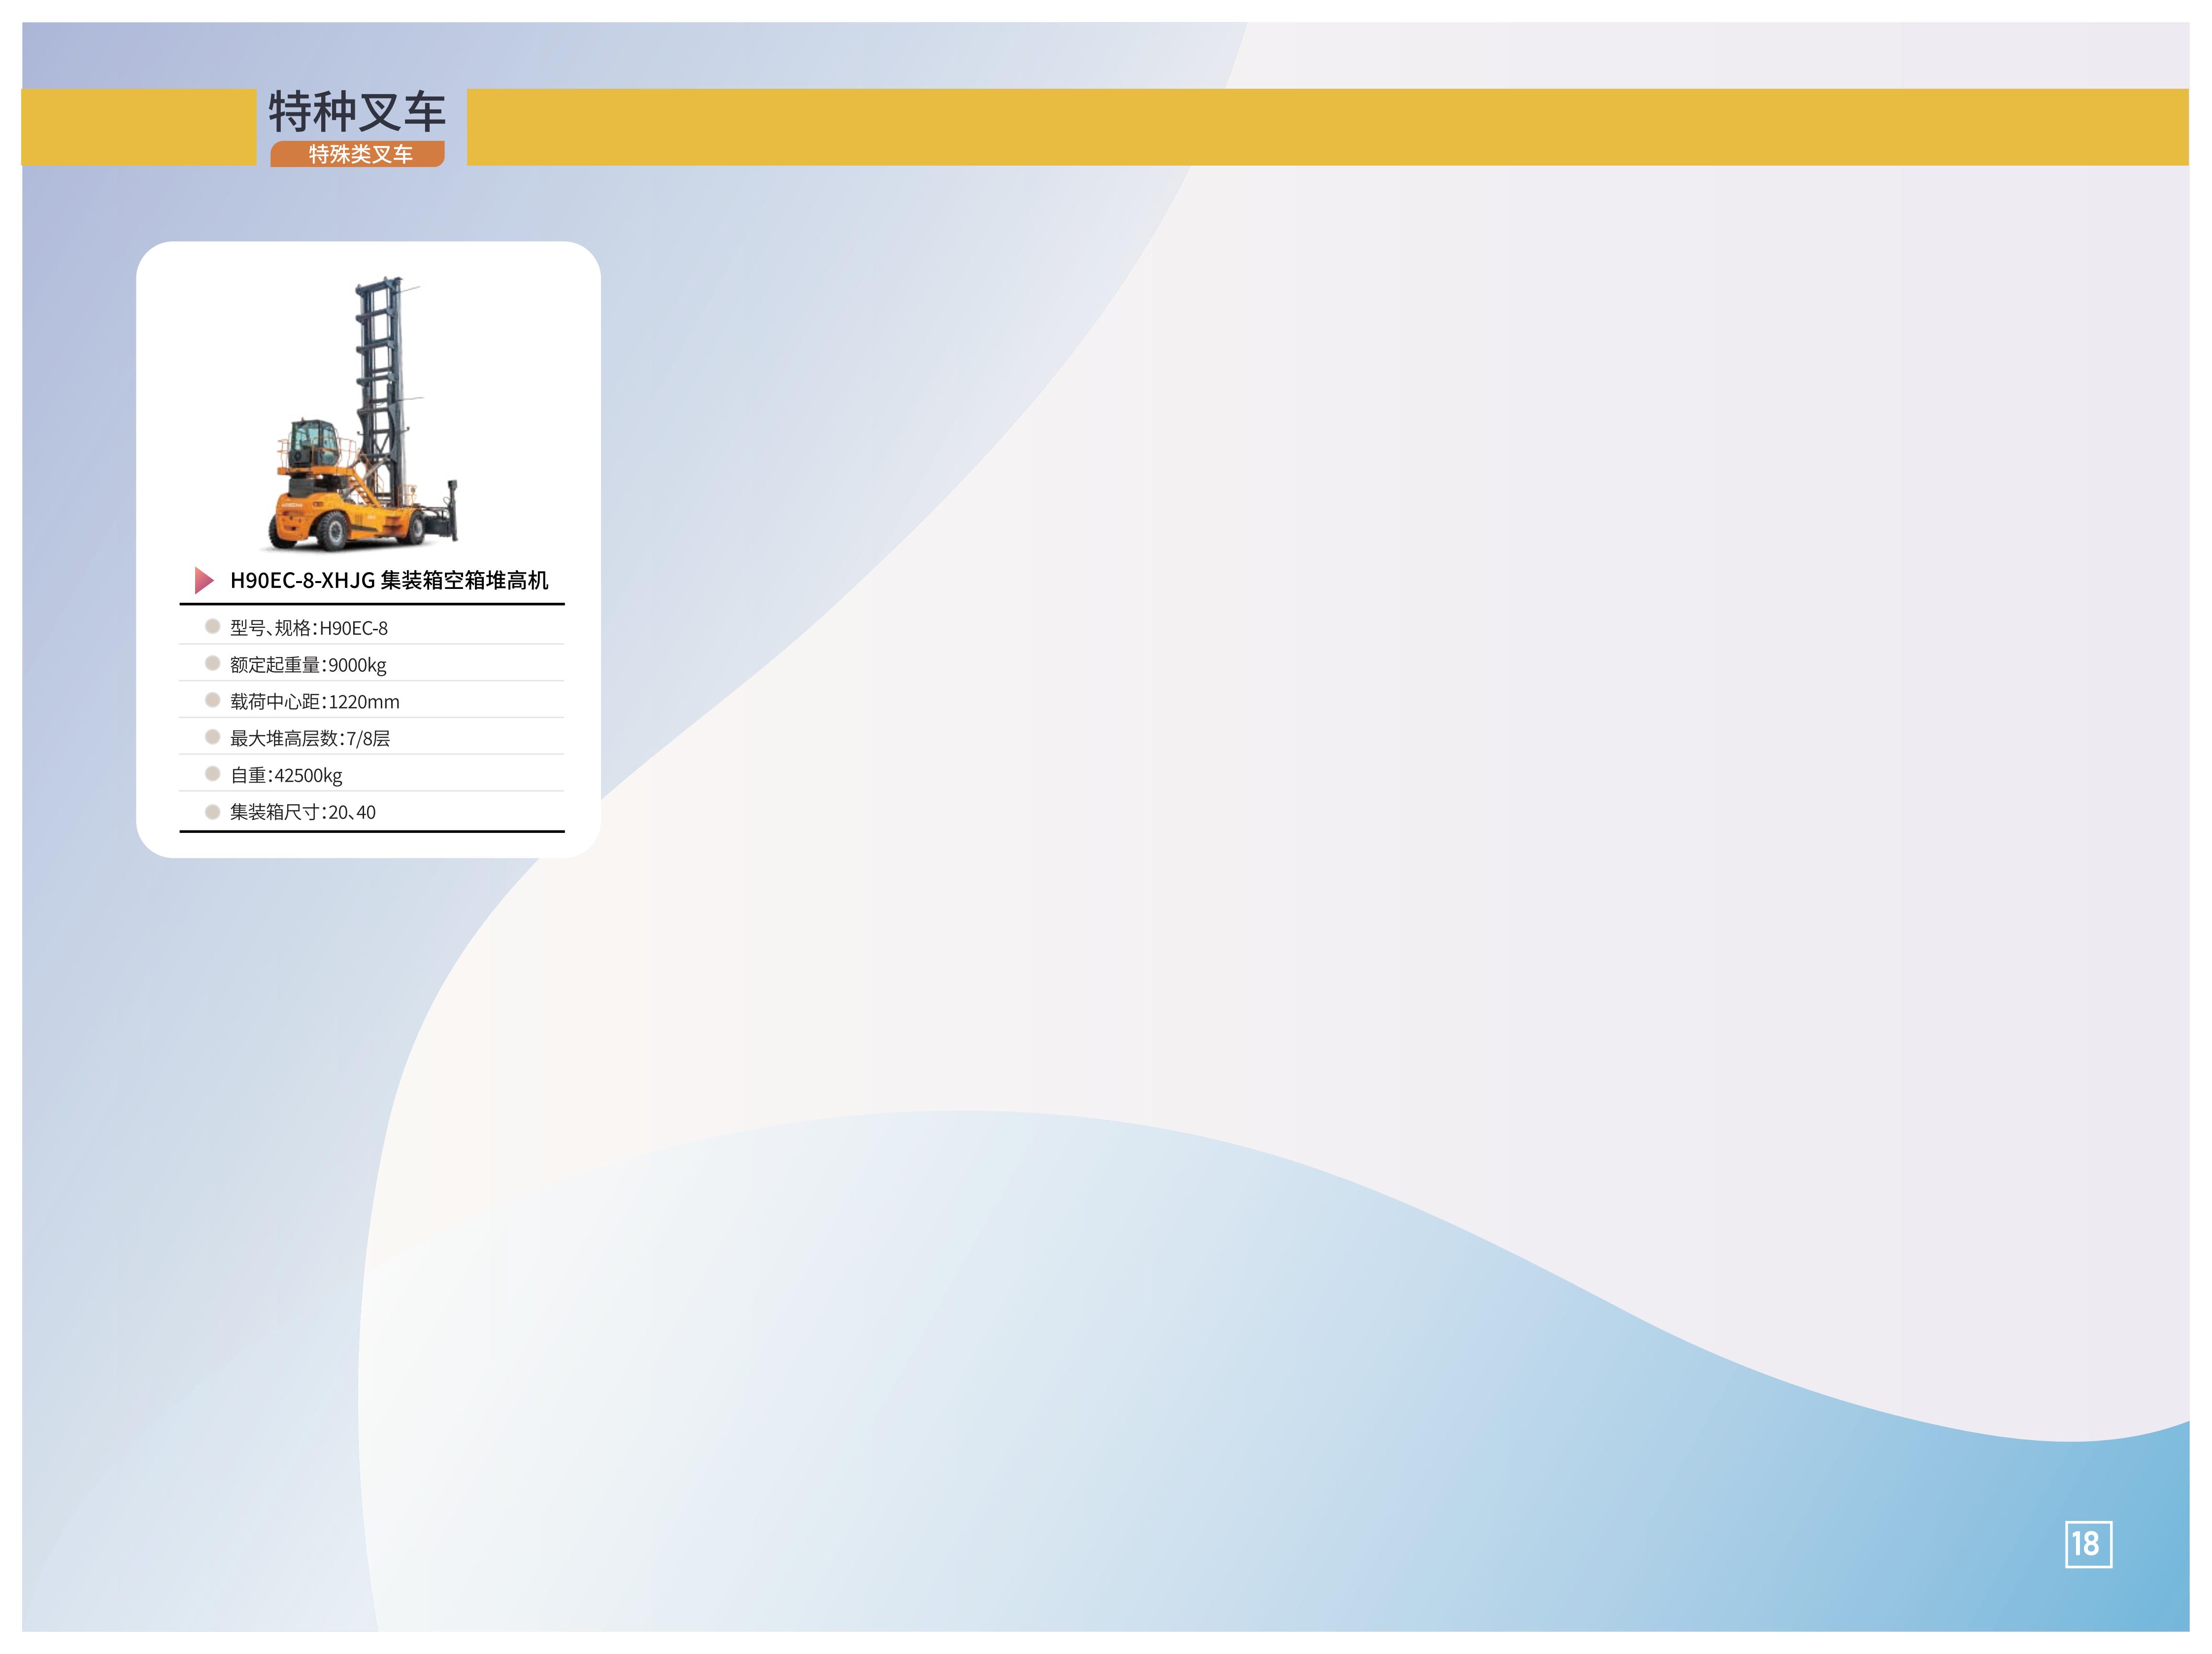Click the bullet before 最大堆高层数

click(x=212, y=737)
